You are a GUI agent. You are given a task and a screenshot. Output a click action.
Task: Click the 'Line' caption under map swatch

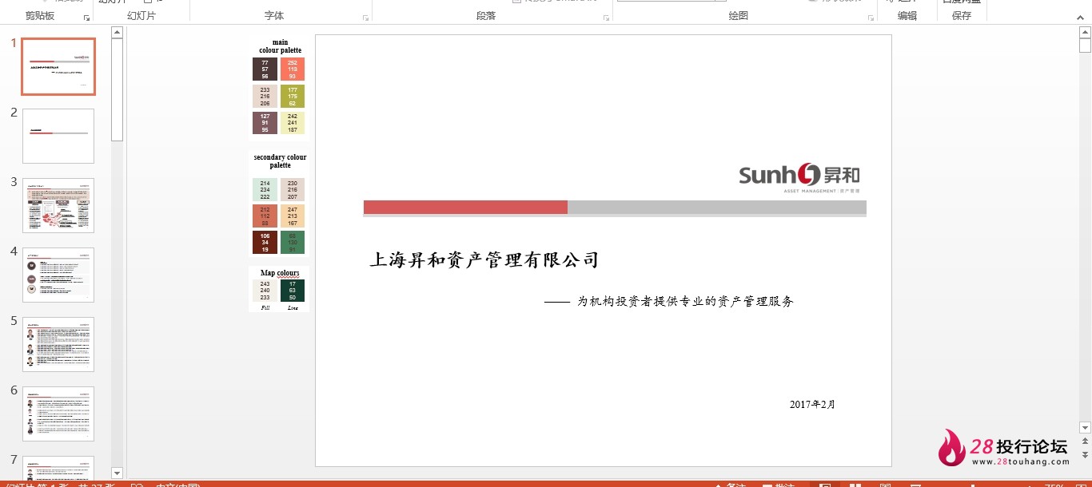coord(293,307)
